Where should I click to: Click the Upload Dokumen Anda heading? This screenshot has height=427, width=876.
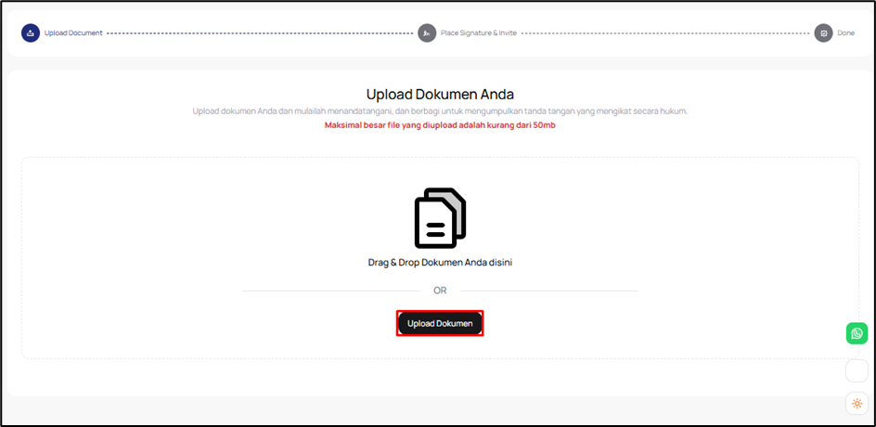[x=440, y=95]
